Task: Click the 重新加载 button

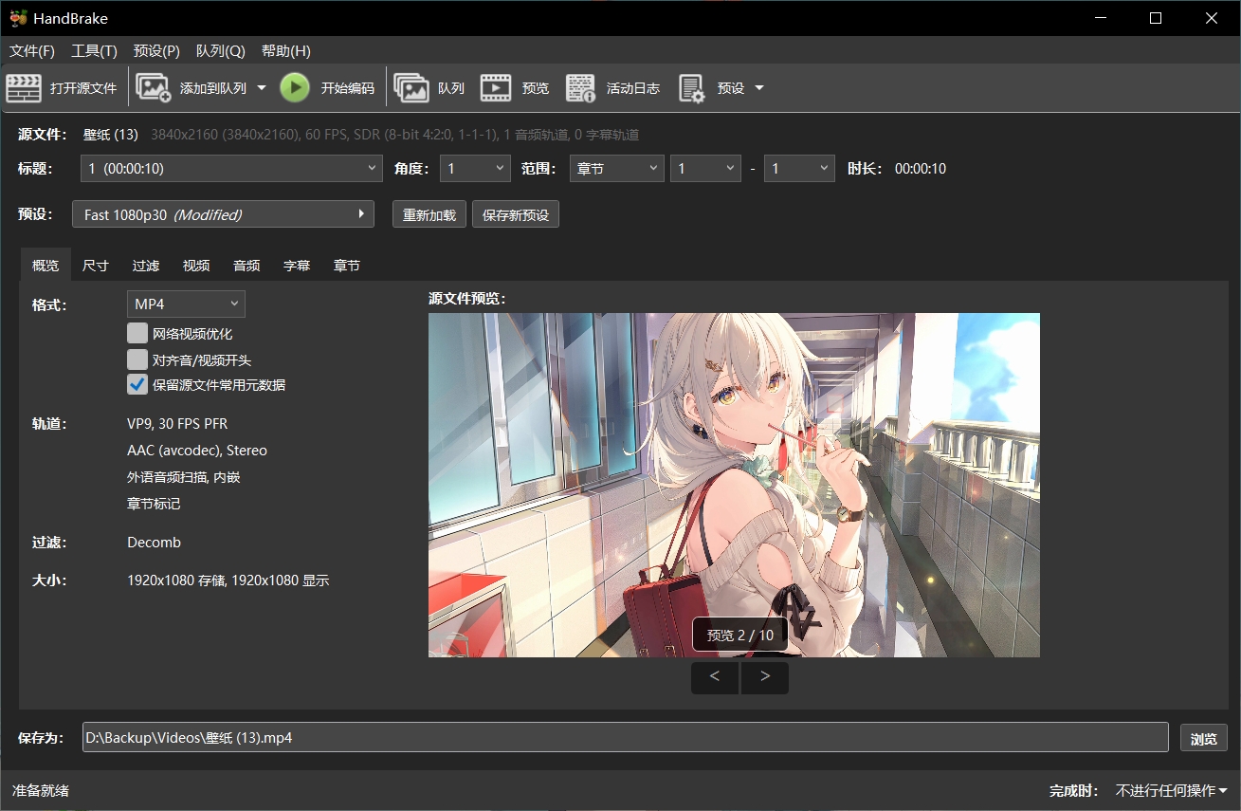Action: 429,213
